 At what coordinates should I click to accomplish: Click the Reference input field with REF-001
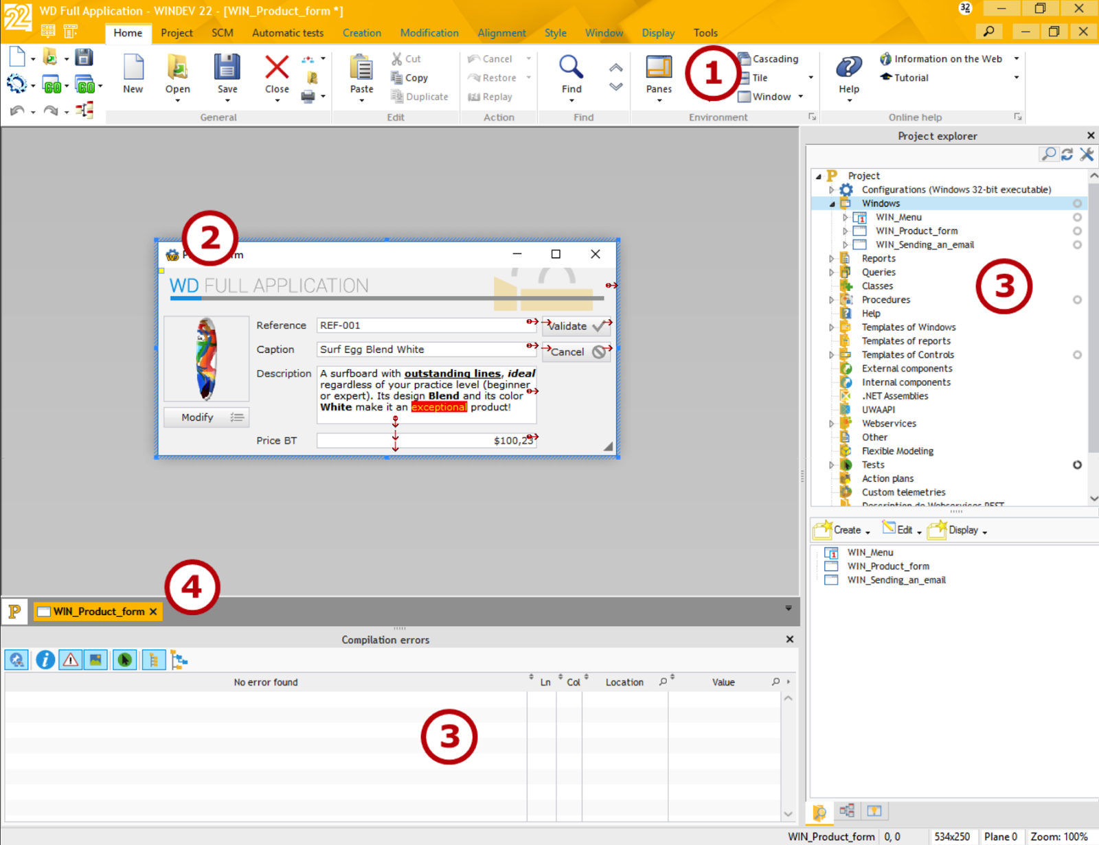point(426,325)
